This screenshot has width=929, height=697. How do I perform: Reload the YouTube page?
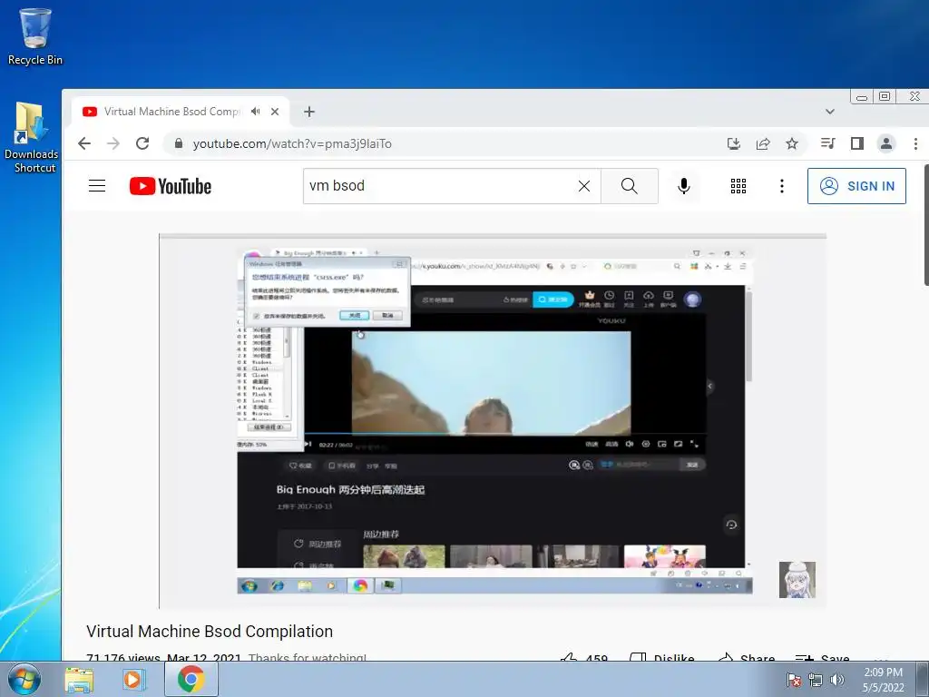click(x=142, y=143)
